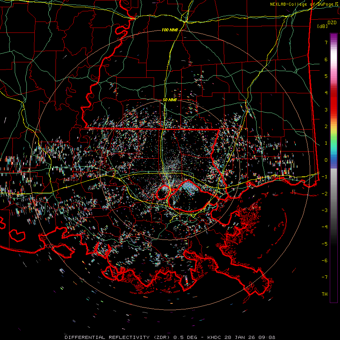This screenshot has height=340, width=340.
Task: Click the DIFFERENTIAL REFLECTIVITY (ZDR) caption text
Action: click(x=118, y=337)
